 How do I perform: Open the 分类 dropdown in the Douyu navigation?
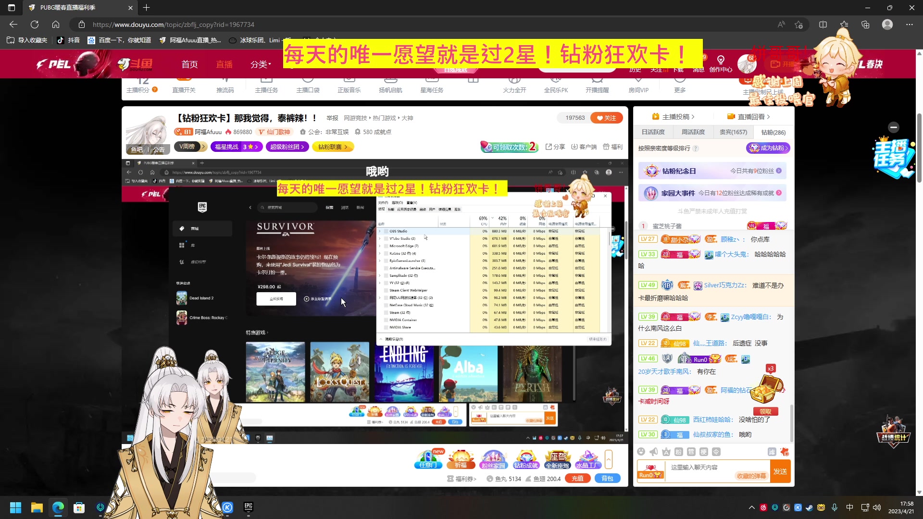[261, 64]
